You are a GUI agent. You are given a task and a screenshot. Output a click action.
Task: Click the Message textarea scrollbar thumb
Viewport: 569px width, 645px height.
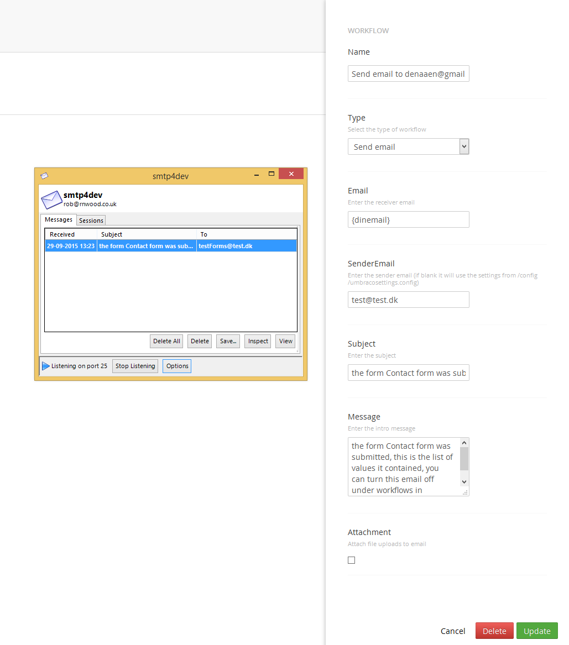click(464, 459)
